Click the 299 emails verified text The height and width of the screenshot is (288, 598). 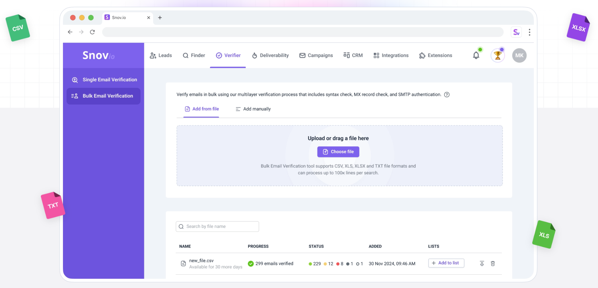[x=274, y=264]
